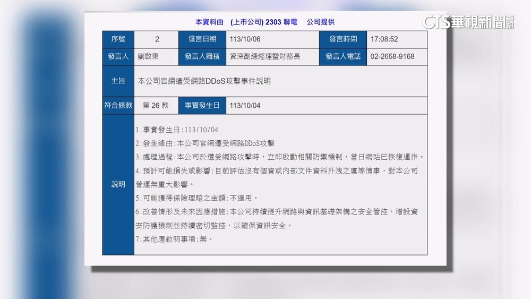Click the '發言人電話' label cell
The width and height of the screenshot is (531, 299).
coord(343,56)
